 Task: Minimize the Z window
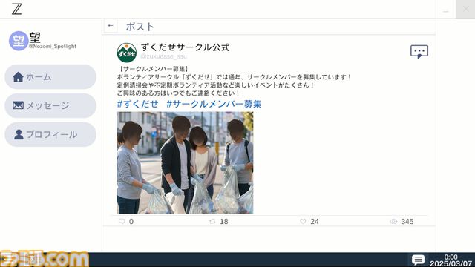tap(445, 10)
